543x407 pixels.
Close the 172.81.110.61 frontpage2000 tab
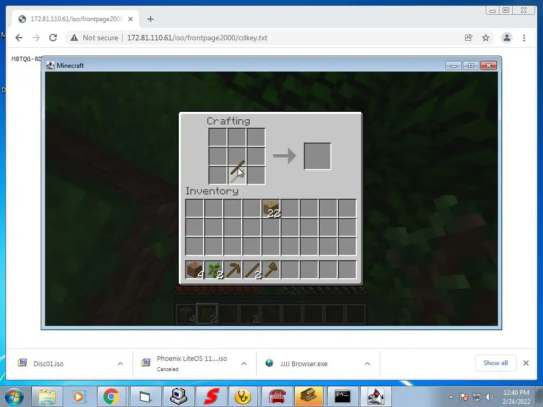(130, 19)
